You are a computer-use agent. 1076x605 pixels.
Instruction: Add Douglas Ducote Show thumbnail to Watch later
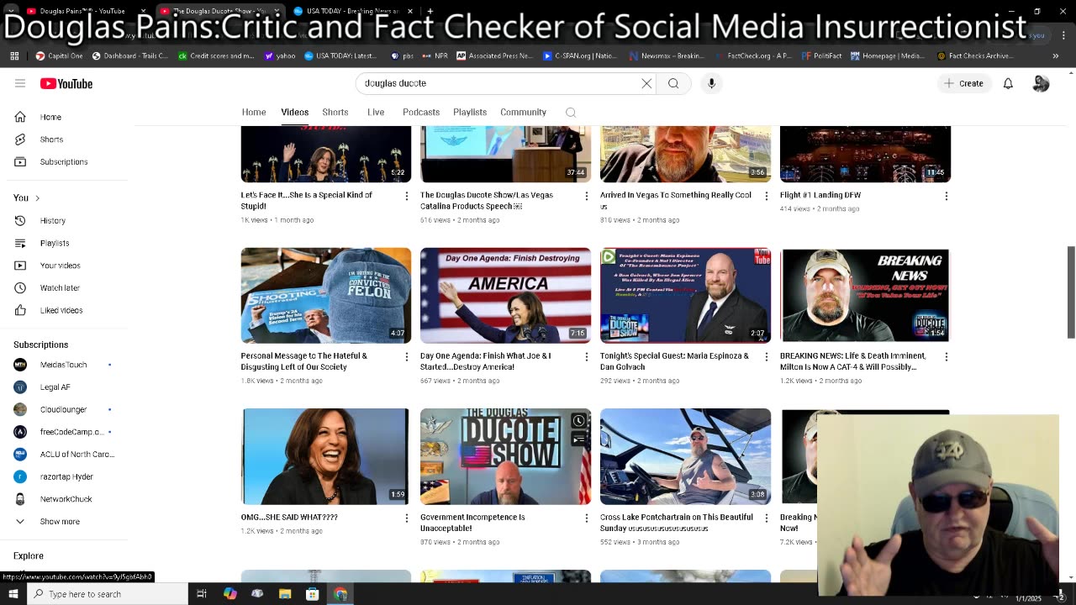point(579,420)
